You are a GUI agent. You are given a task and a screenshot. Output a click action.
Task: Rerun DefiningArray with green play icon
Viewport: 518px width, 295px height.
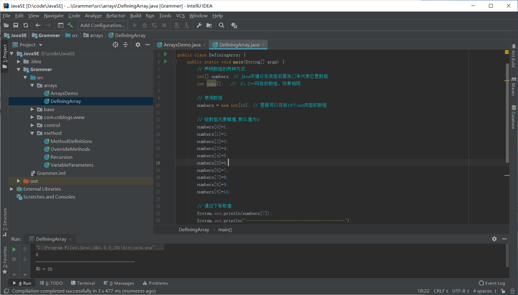point(14,249)
